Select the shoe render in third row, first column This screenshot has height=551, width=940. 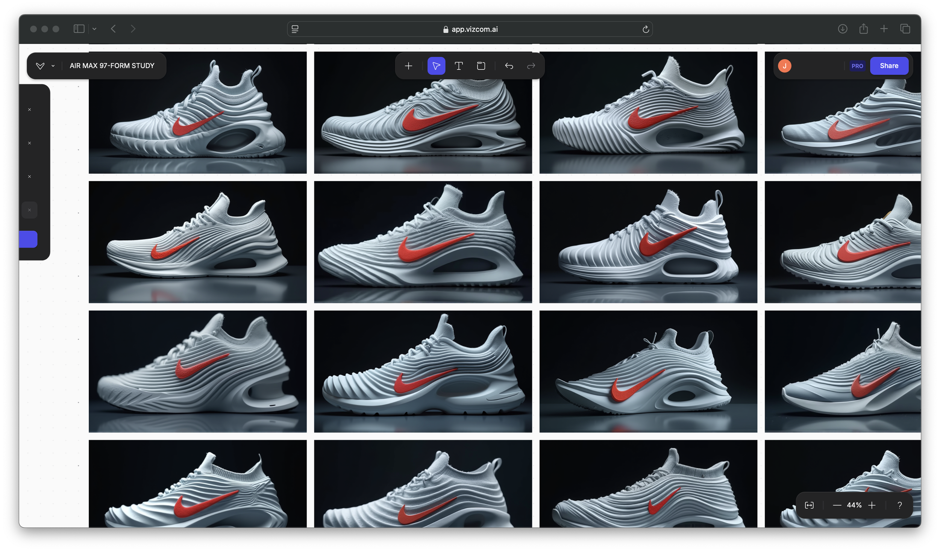[198, 371]
